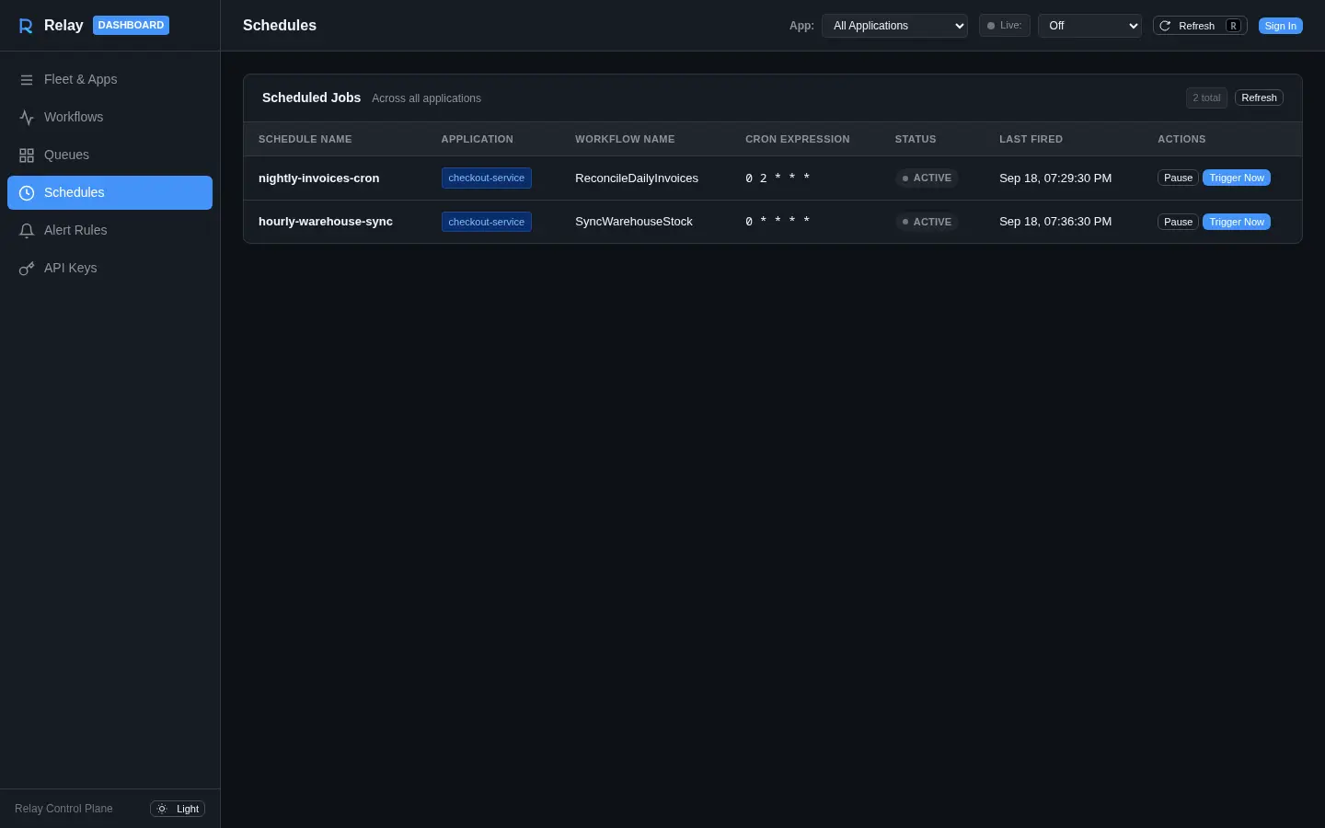Click the DASHBOARD badge
Viewport: 1325px width, 828px height.
131,25
